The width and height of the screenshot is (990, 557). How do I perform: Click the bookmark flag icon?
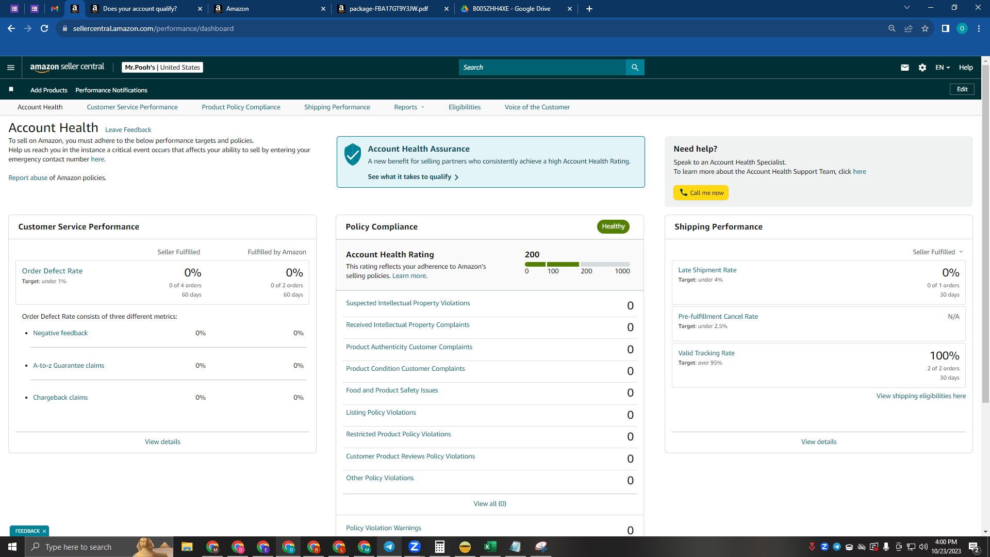pyautogui.click(x=11, y=90)
